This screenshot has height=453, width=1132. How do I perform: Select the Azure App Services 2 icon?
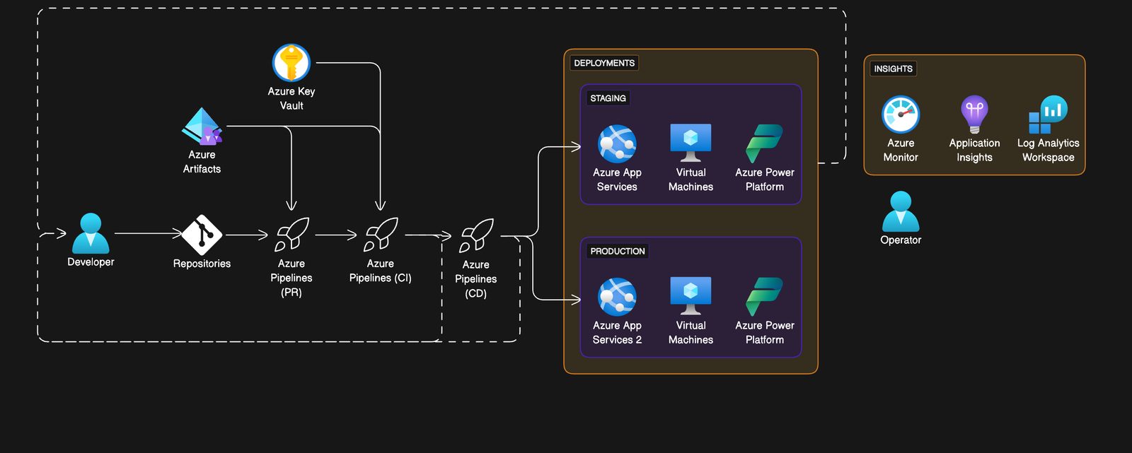point(617,297)
